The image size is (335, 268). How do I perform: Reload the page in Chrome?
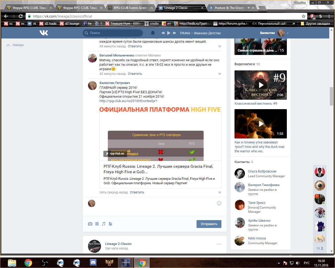pyautogui.click(x=21, y=16)
